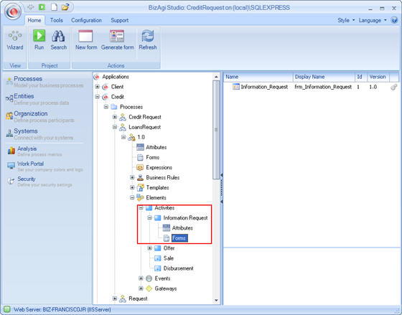This screenshot has height=315, width=402.
Task: Select Forms under Information Request
Action: [x=179, y=238]
